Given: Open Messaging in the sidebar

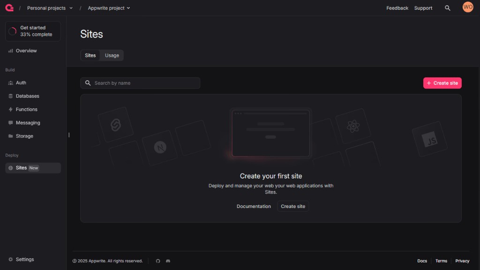Looking at the screenshot, I should pos(33,123).
